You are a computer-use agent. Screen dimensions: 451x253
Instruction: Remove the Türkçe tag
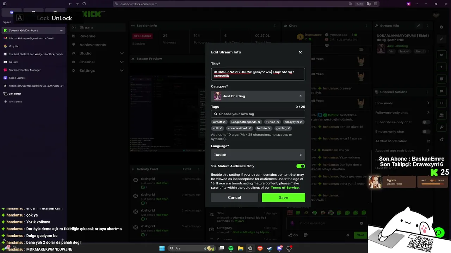point(278,122)
